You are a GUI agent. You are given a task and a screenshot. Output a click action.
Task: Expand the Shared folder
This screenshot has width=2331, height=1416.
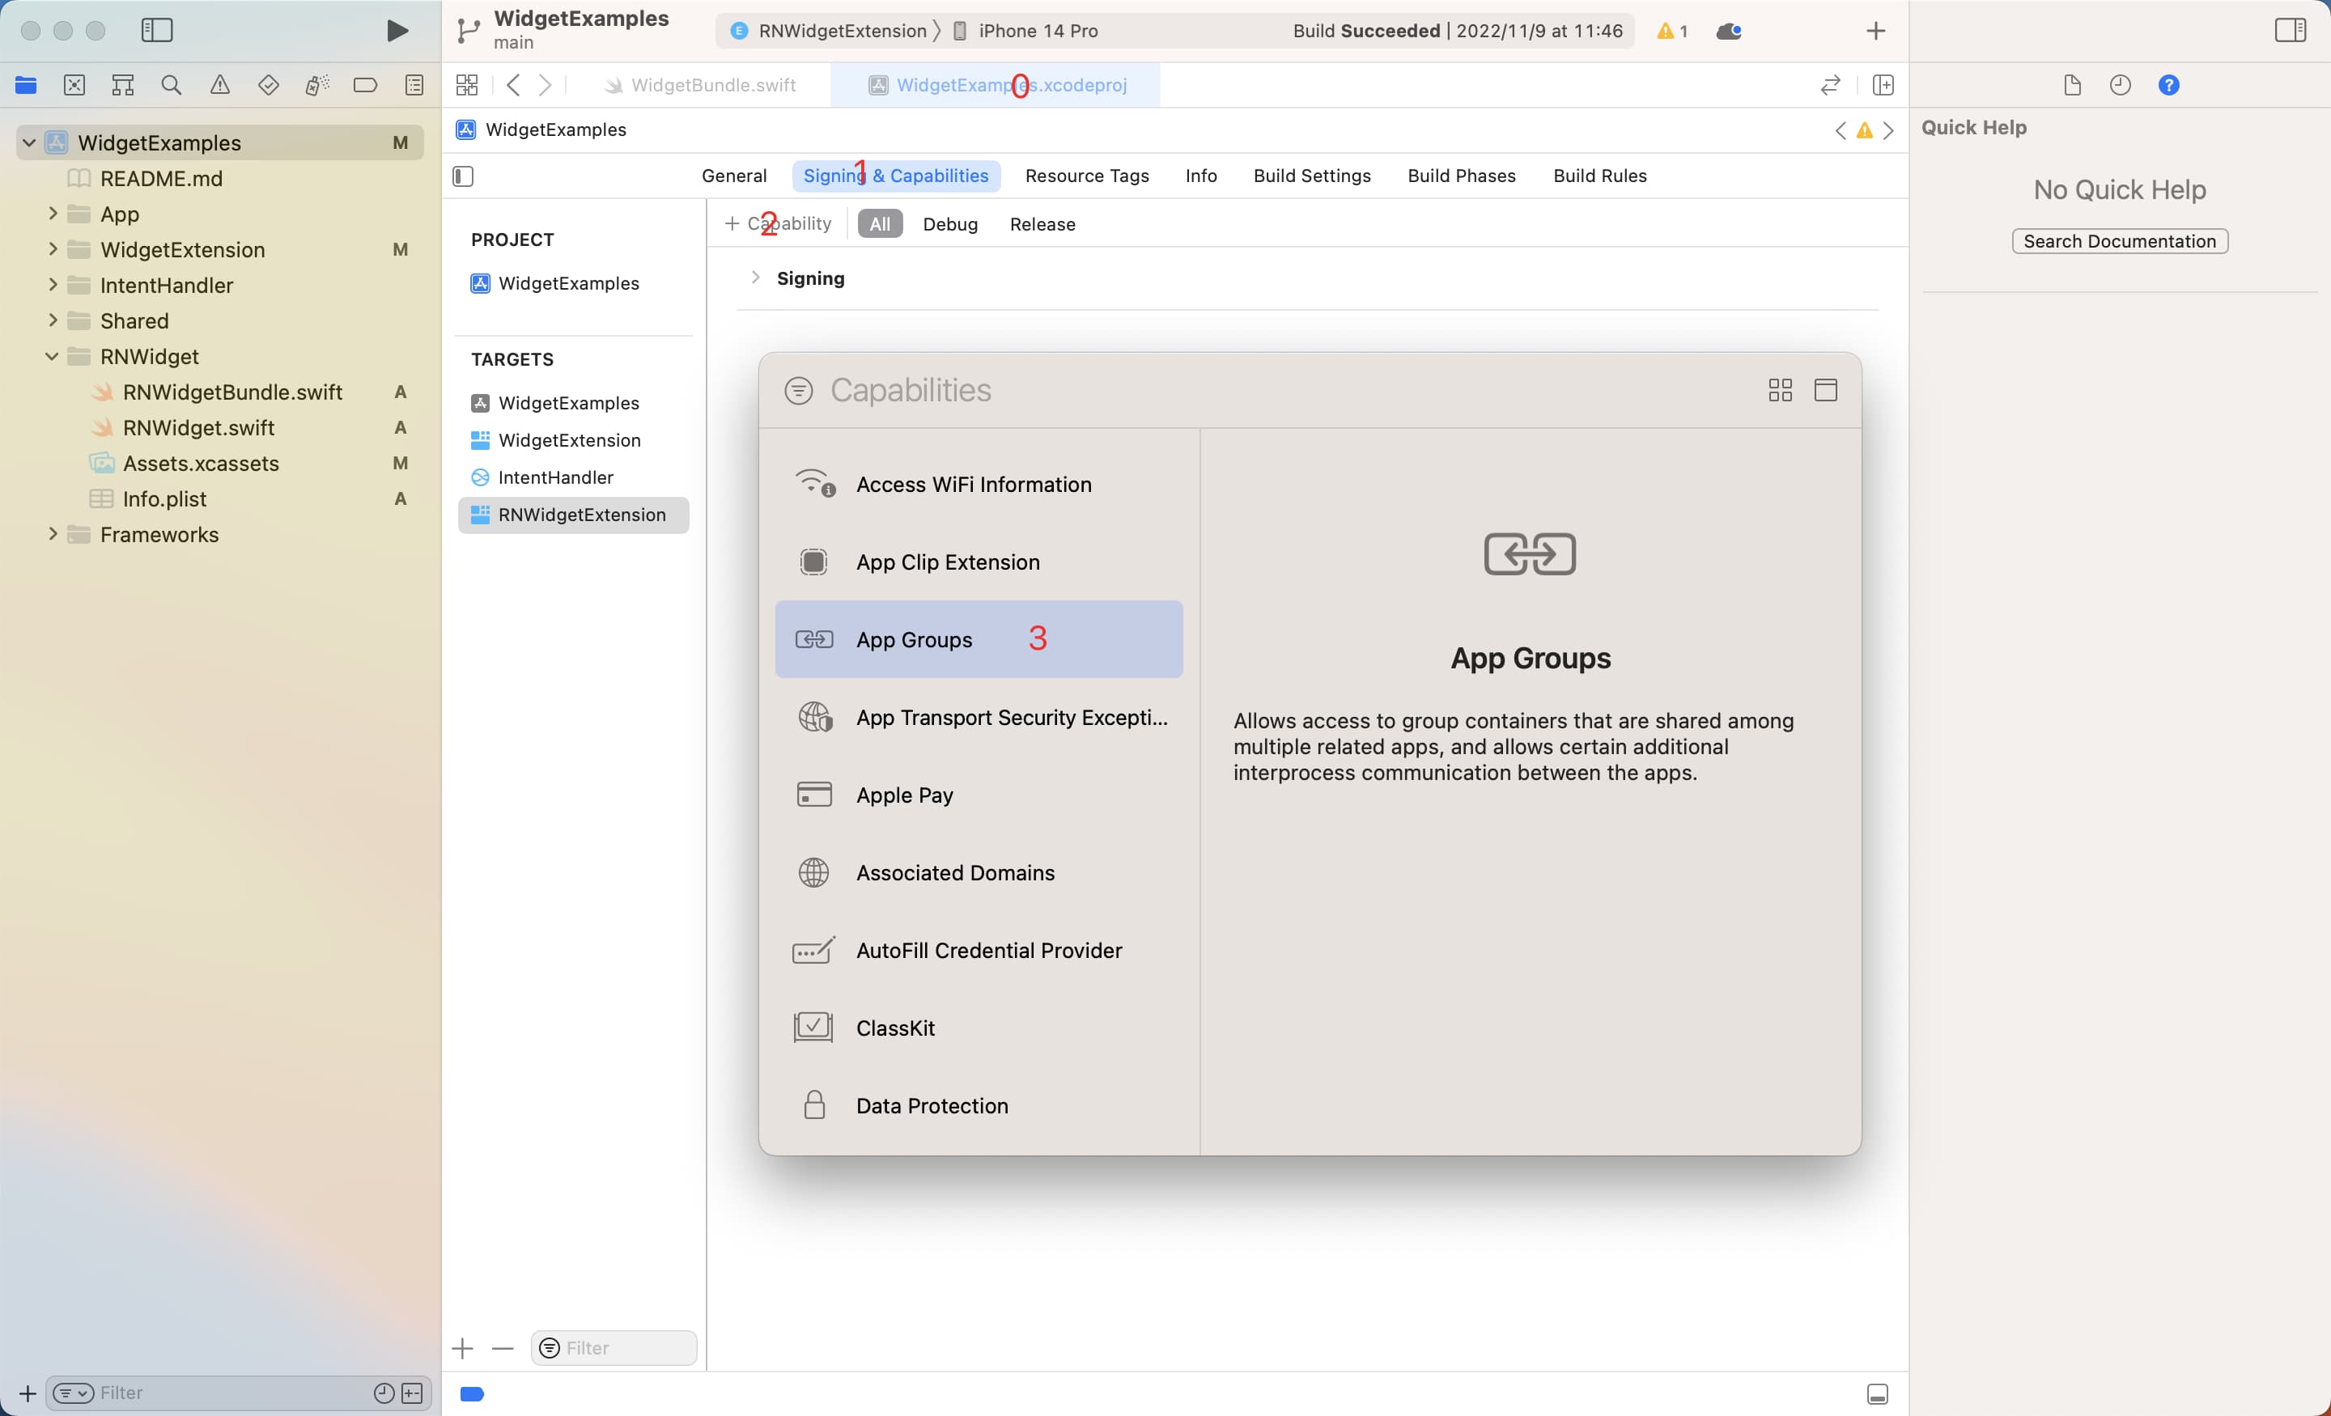pyautogui.click(x=52, y=320)
